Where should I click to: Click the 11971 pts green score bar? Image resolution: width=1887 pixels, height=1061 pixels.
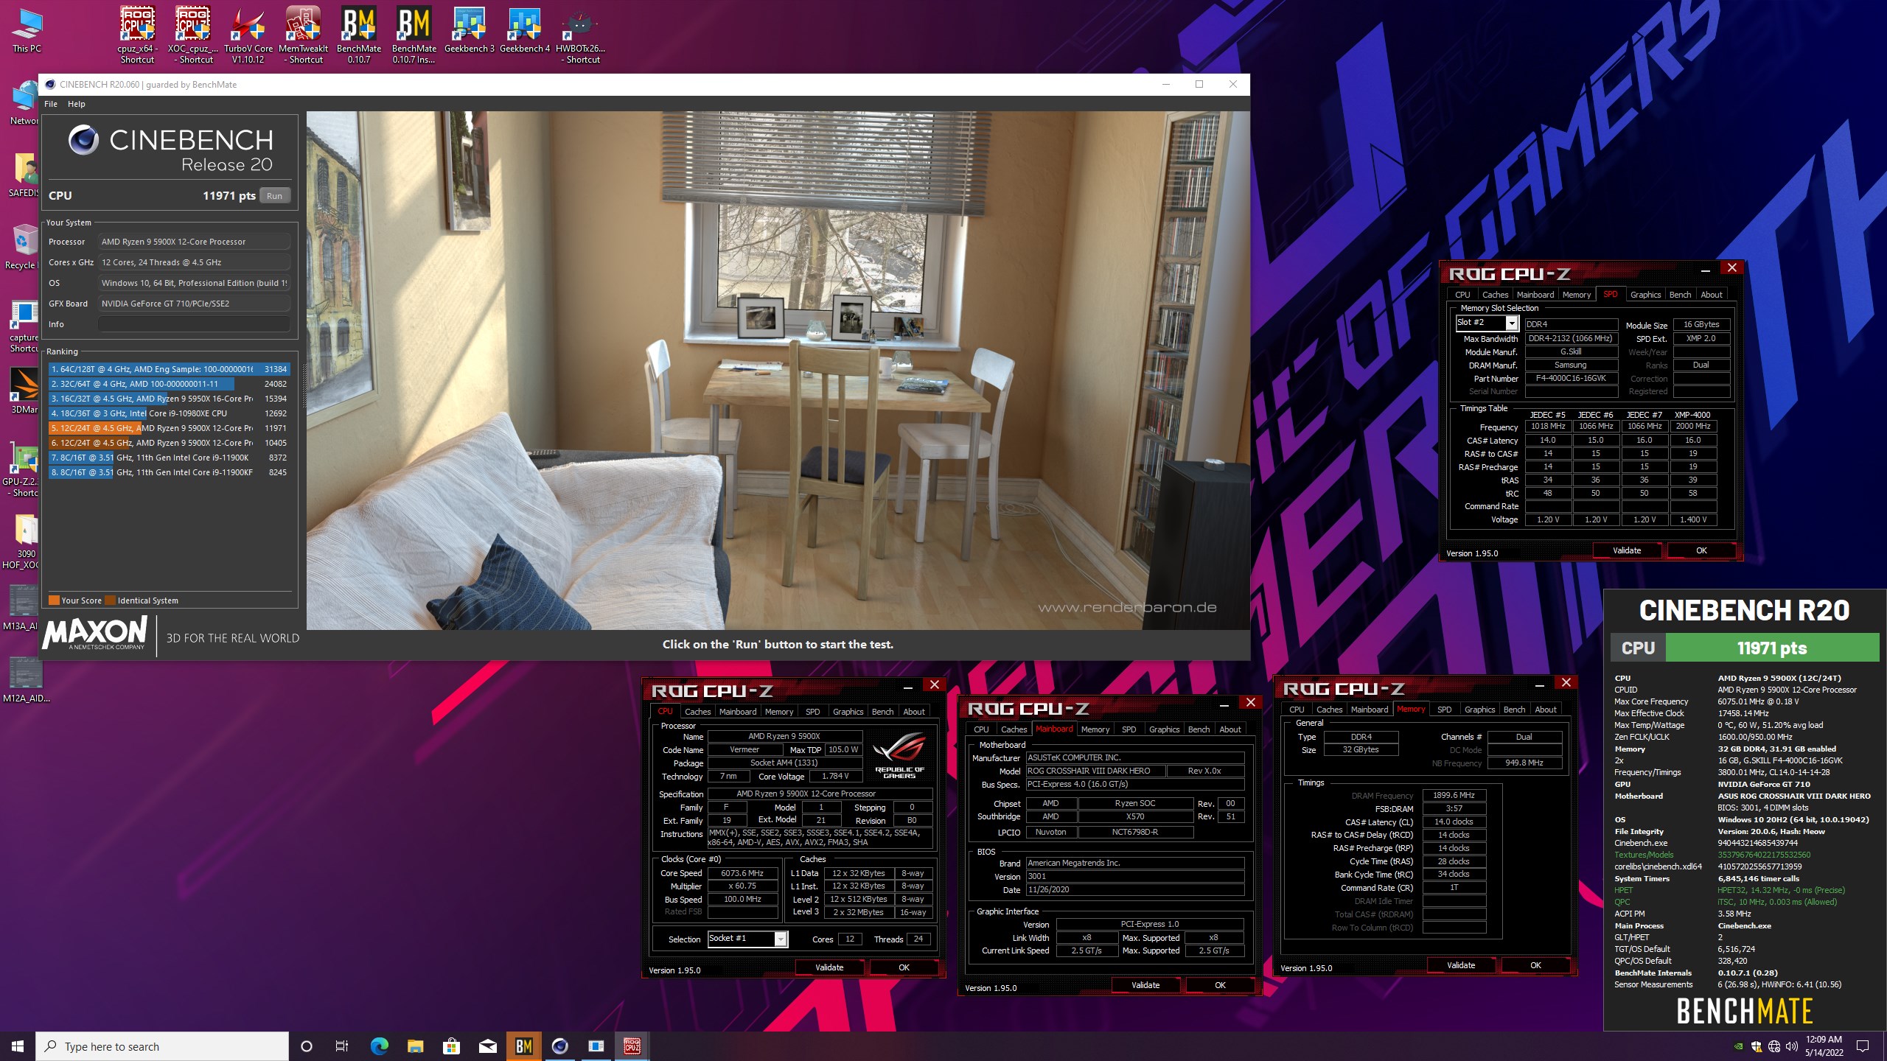[1772, 648]
